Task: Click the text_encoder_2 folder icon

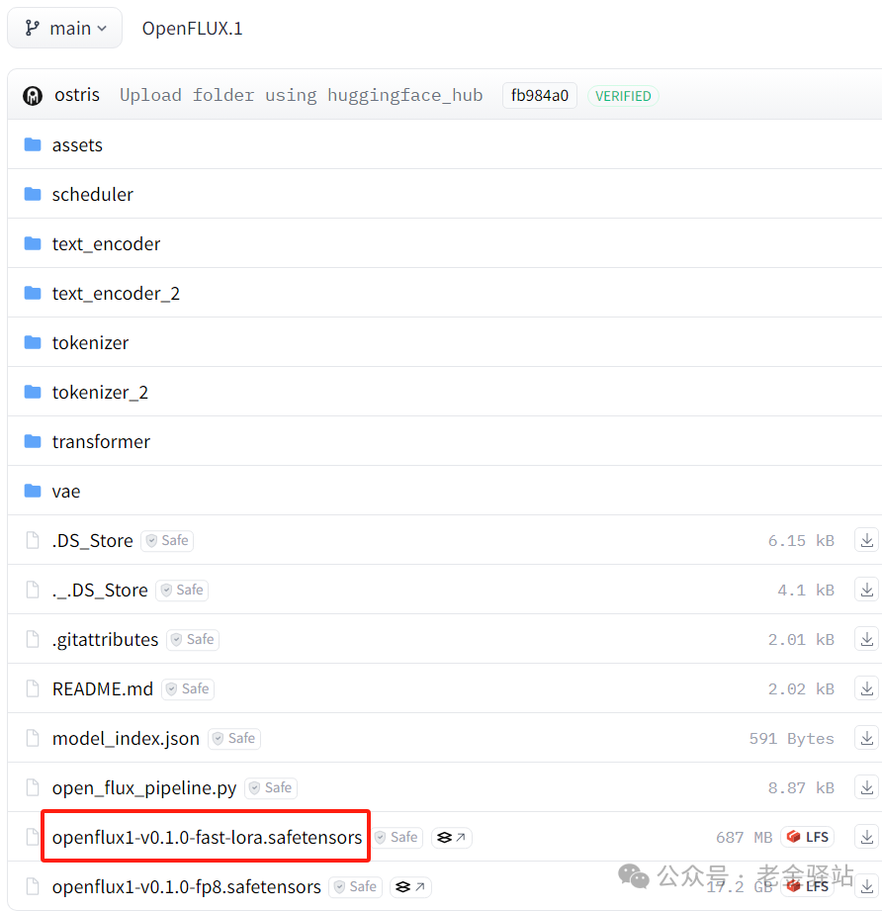Action: point(33,293)
